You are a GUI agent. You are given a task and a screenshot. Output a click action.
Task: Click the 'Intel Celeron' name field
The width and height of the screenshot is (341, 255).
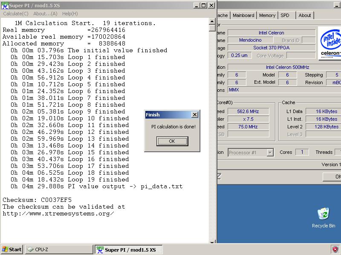coord(272,33)
